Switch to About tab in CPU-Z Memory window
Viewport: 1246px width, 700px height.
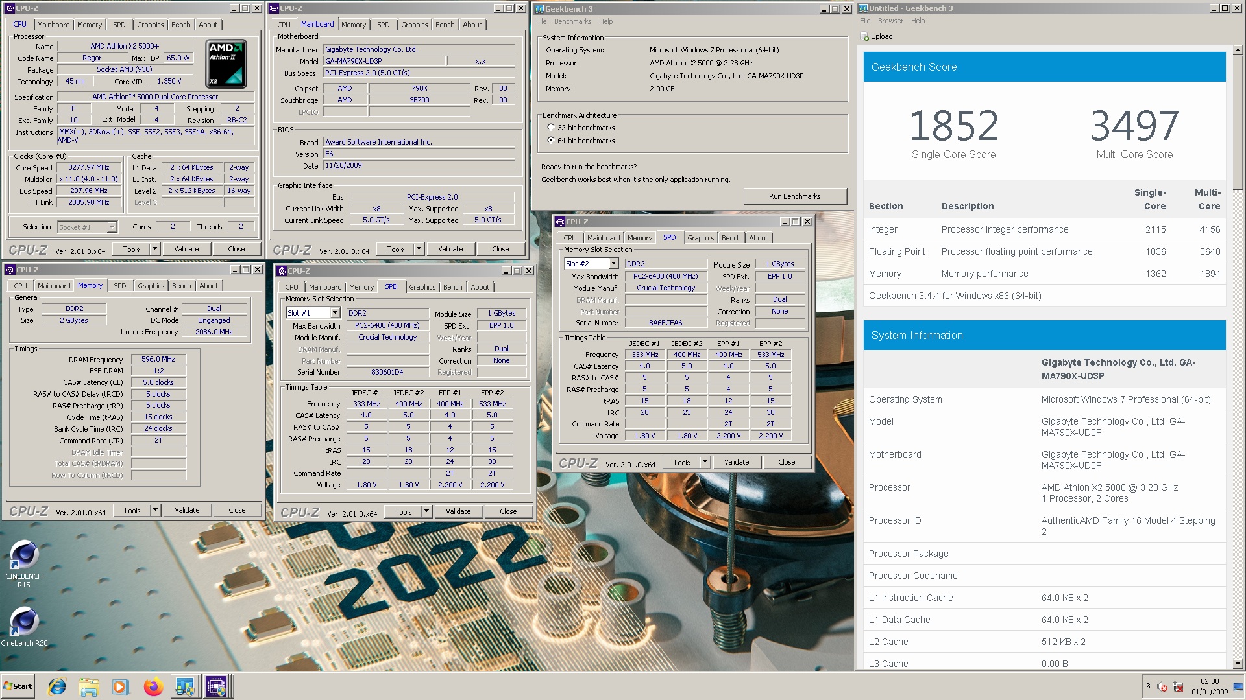tap(208, 286)
